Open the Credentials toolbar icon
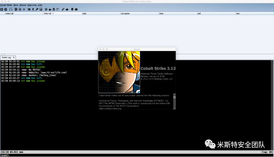274x157 pixels. [x=29, y=9]
